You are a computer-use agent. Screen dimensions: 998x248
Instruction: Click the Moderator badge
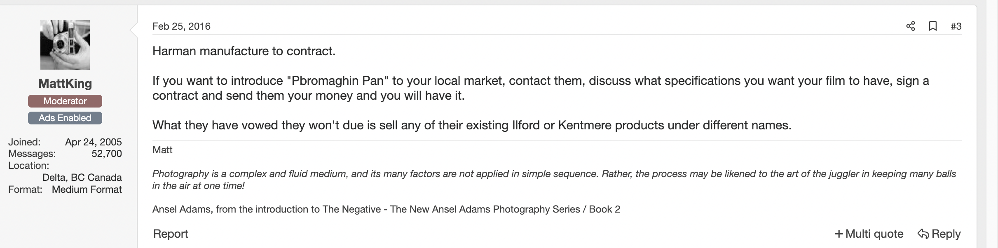pyautogui.click(x=65, y=101)
